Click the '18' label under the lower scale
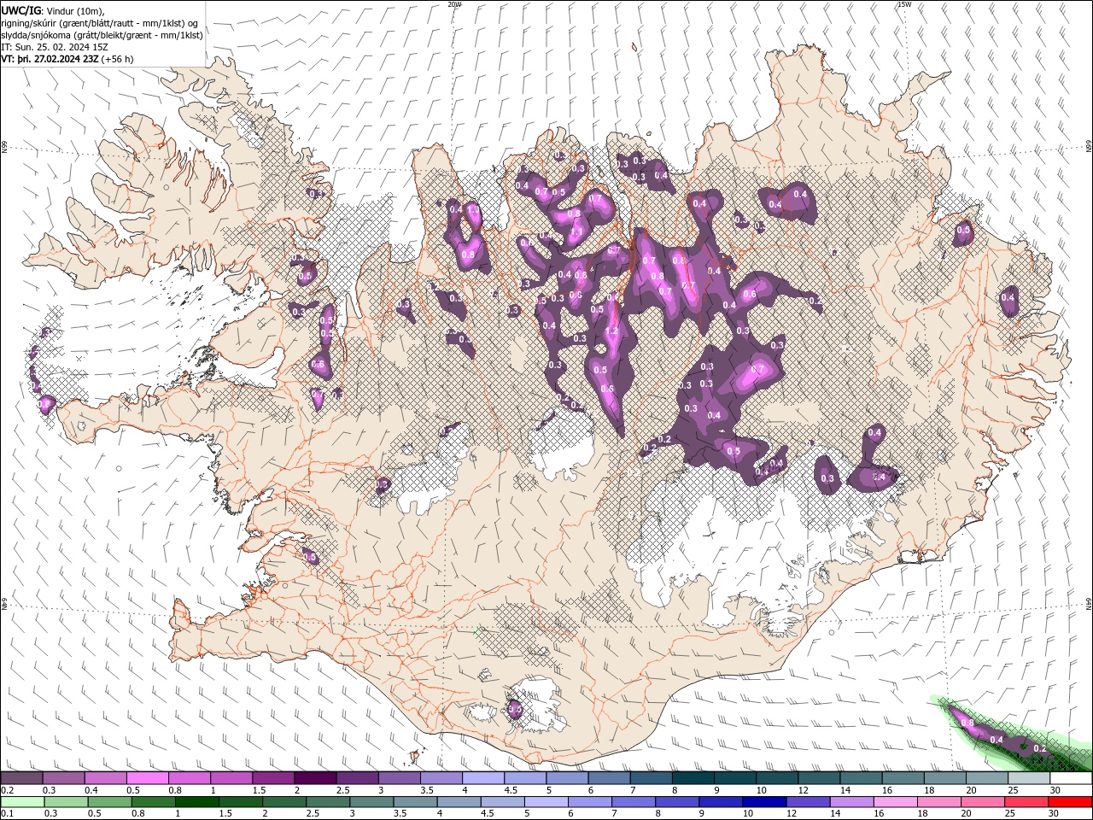Image resolution: width=1093 pixels, height=820 pixels. point(925,814)
